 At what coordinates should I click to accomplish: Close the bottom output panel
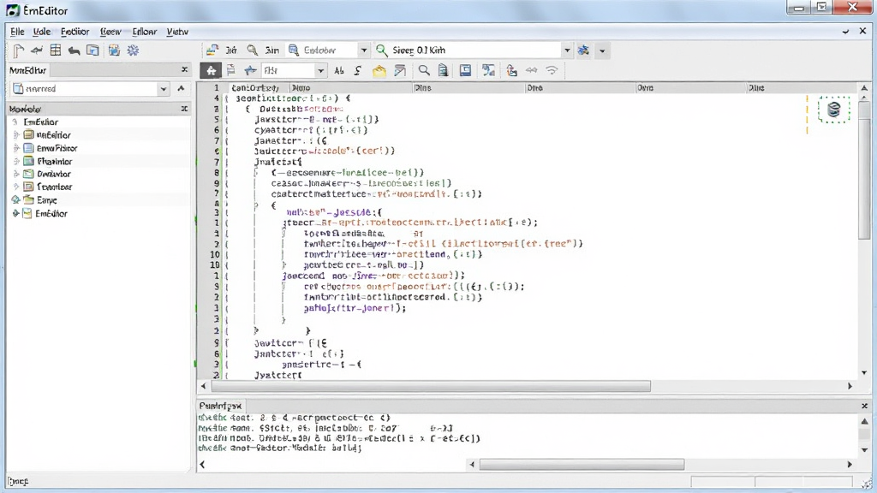click(864, 406)
